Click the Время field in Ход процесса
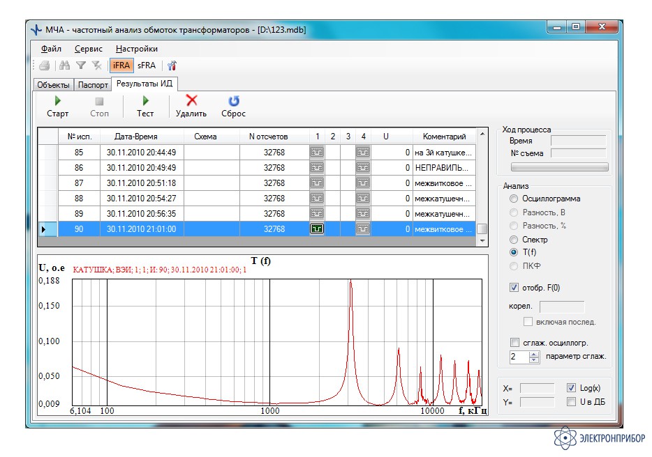Image resolution: width=652 pixels, height=457 pixels. [579, 141]
